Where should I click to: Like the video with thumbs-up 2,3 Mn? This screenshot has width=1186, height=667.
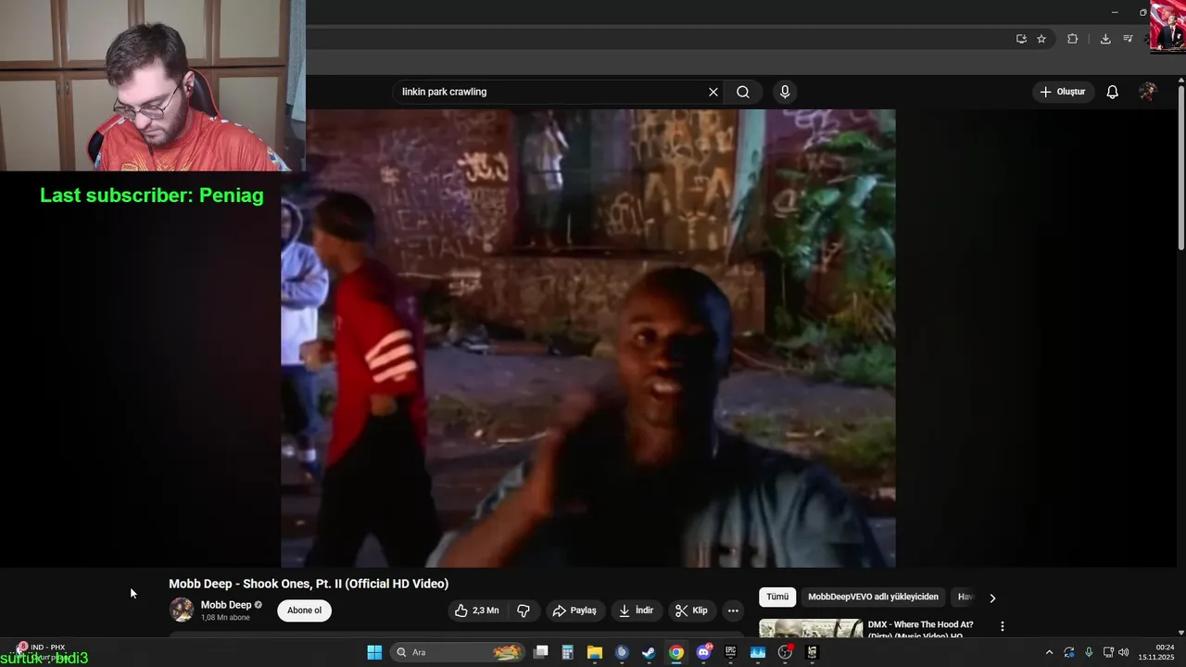click(476, 610)
